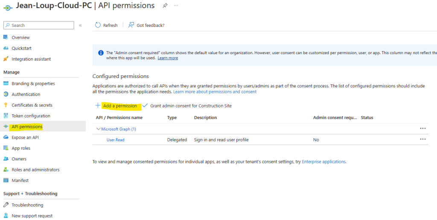This screenshot has height=220, width=437.
Task: Click the Description column header
Action: click(205, 118)
